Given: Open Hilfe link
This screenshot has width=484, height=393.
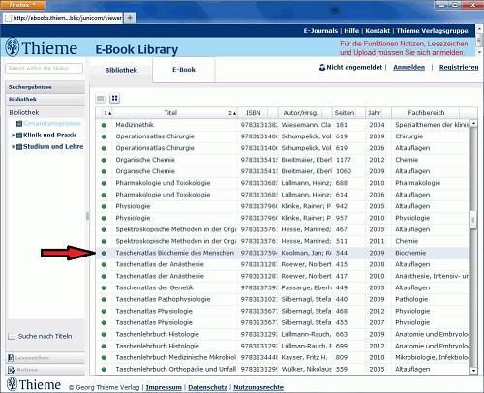Looking at the screenshot, I should (x=351, y=31).
